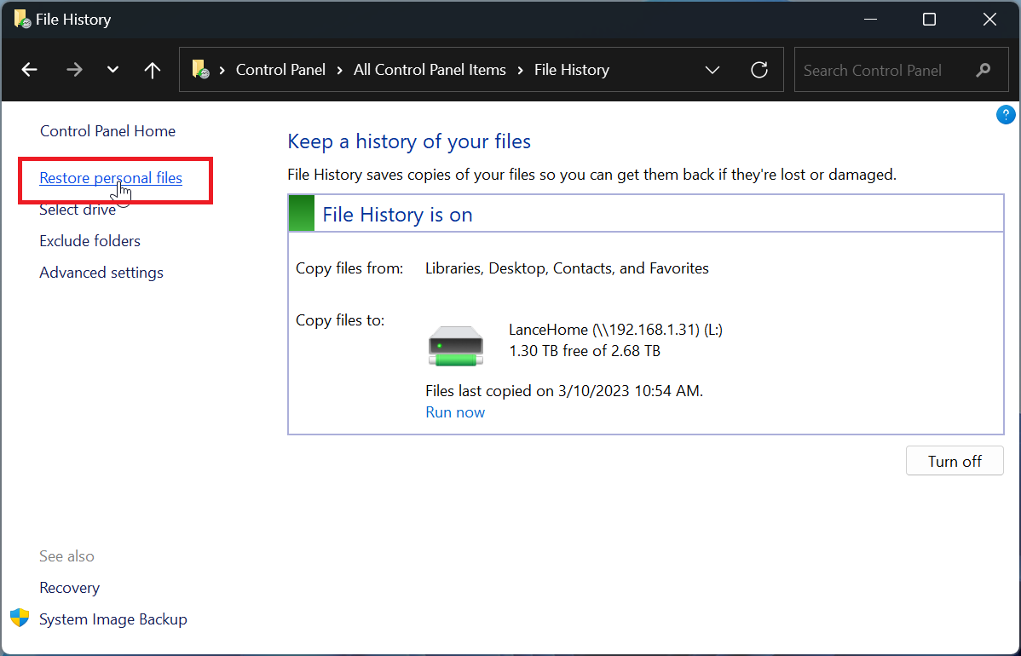Click the refresh icon in the address bar

[x=759, y=70]
